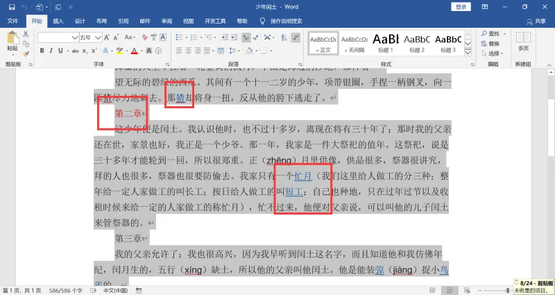Screen dimensions: 555x295
Task: Switch to the 插入 (Insert) tab
Action: point(58,22)
